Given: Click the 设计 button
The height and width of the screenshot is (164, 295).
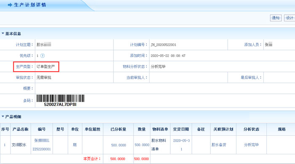Looking at the screenshot, I should click(290, 18).
